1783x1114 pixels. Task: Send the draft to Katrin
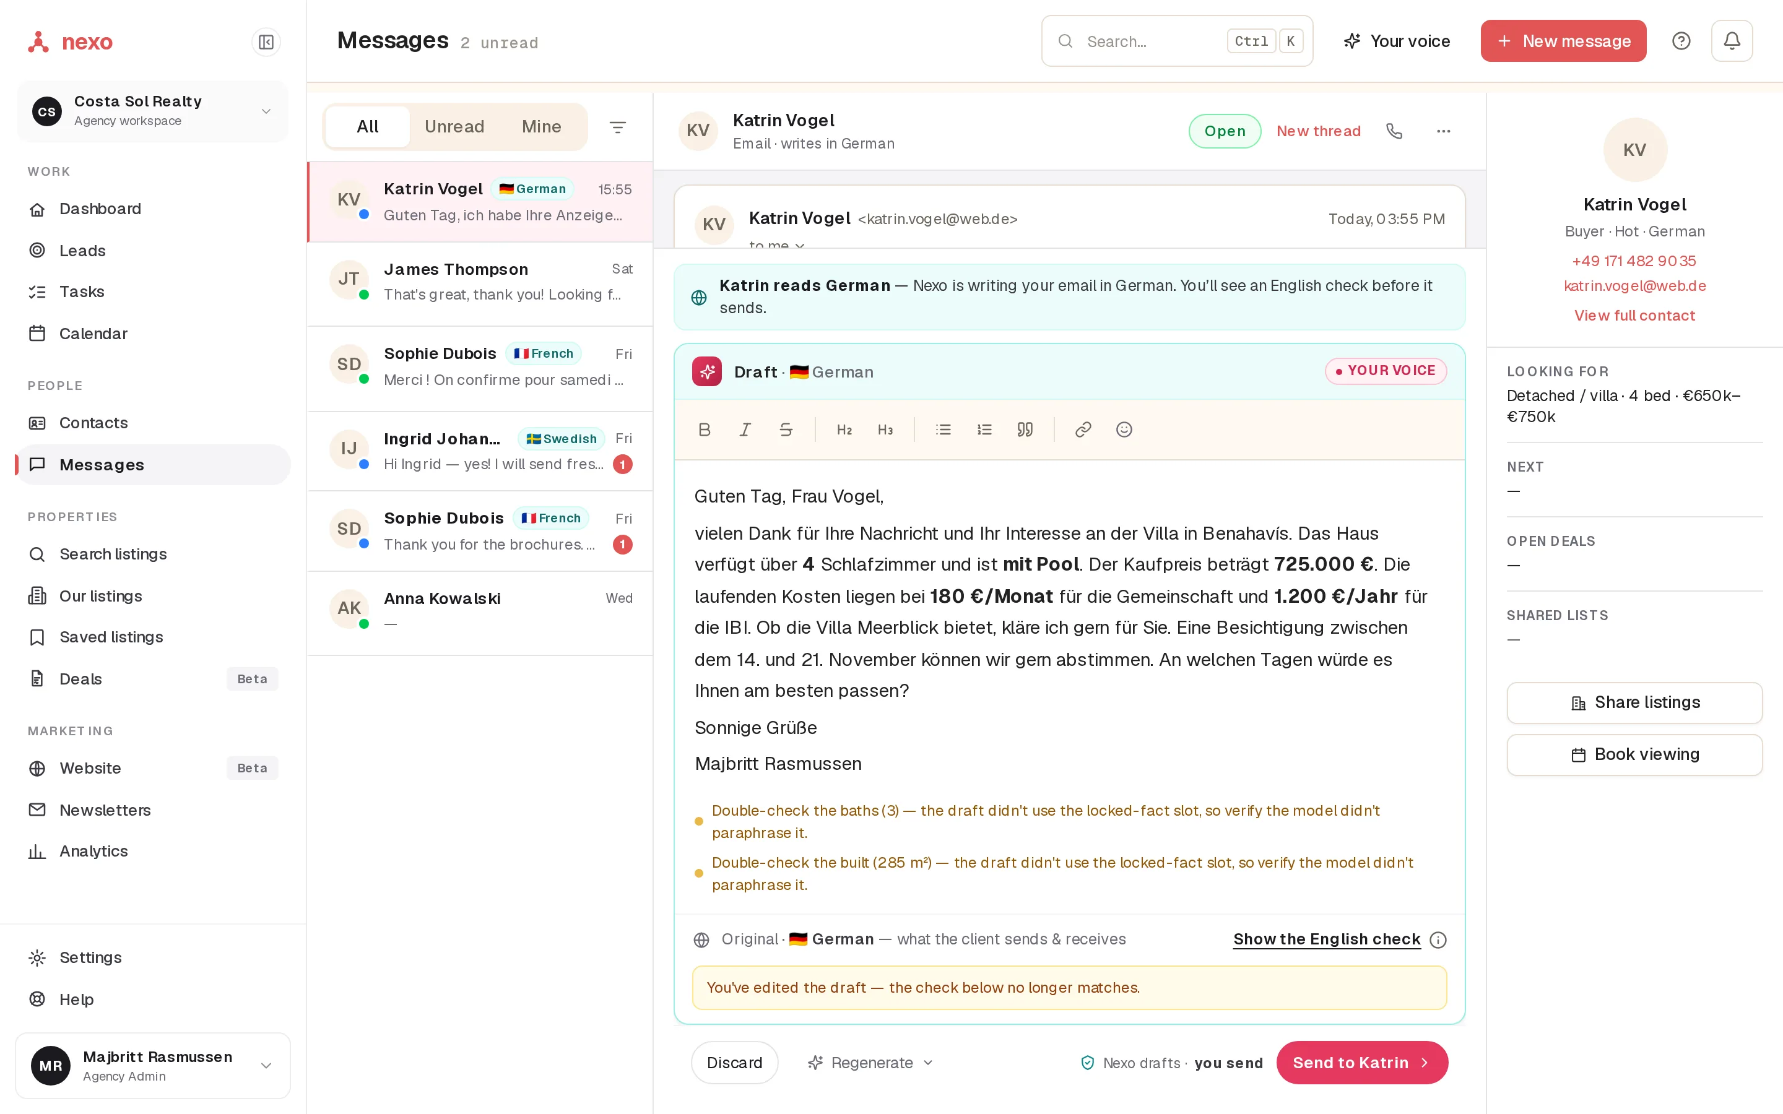1361,1063
